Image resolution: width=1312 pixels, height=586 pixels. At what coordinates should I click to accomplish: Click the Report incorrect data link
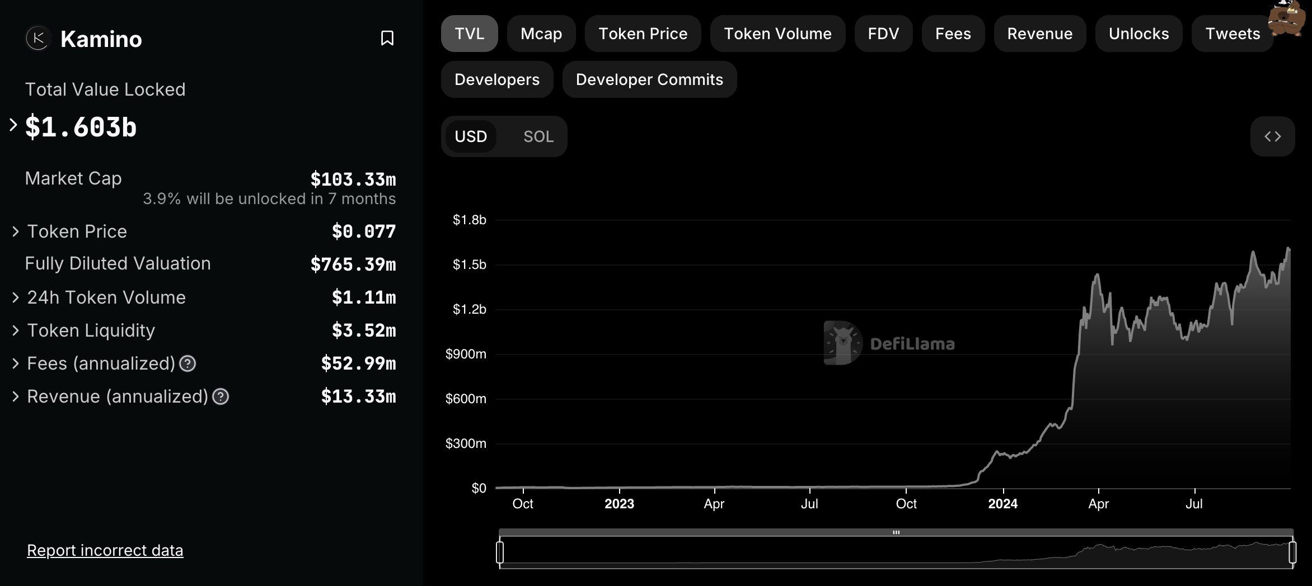[x=105, y=551]
